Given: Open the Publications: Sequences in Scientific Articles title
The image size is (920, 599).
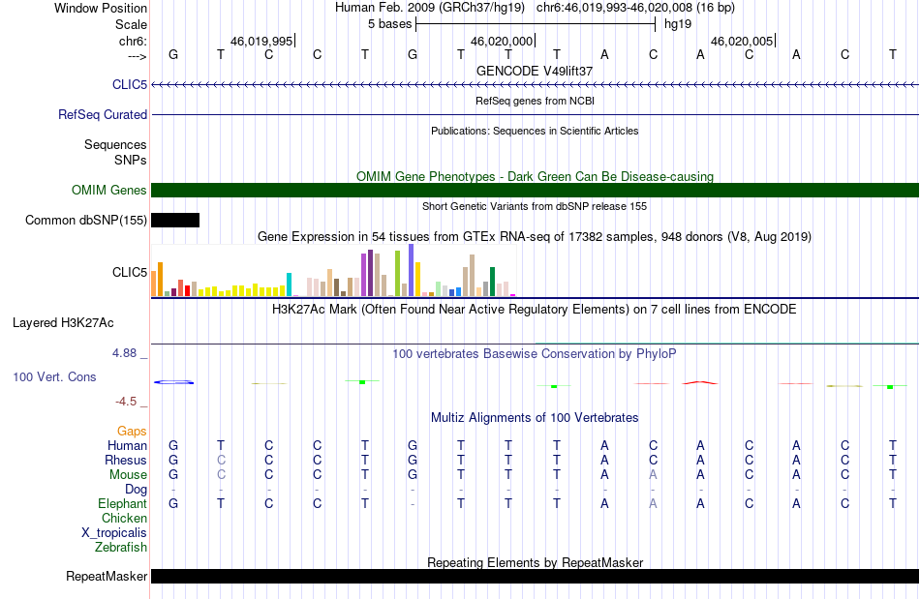Looking at the screenshot, I should pyautogui.click(x=535, y=131).
